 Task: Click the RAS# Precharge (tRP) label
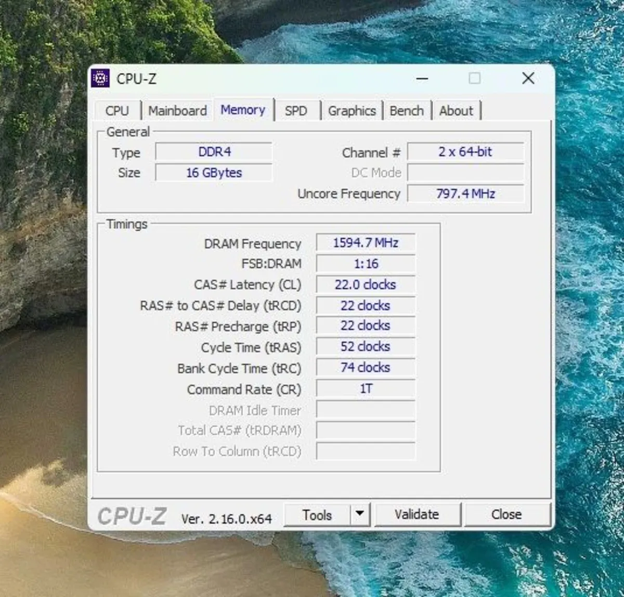(238, 327)
